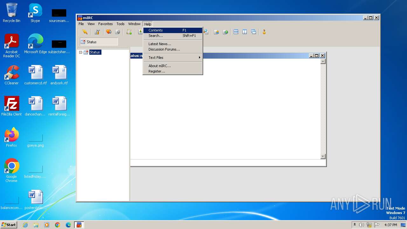Open mIRC Options via hammer icon
The width and height of the screenshot is (407, 229).
pos(98,32)
